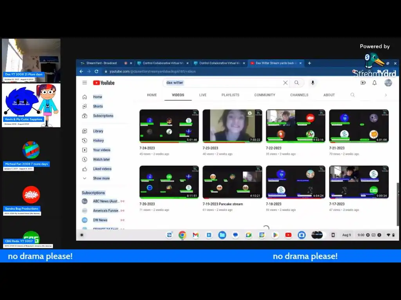Go back with the browser back arrow
Screen dimensions: 401x300
tap(81, 71)
